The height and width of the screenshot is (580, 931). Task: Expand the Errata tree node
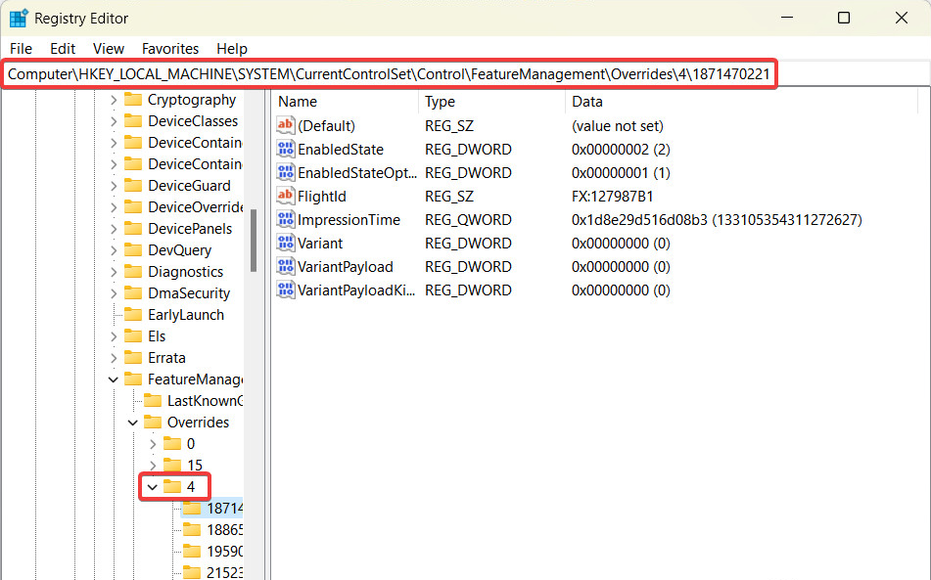tap(114, 358)
